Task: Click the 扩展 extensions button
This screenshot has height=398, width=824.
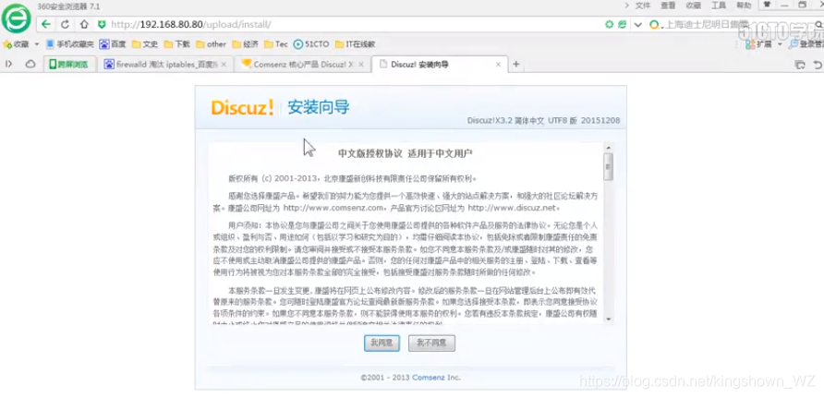Action: pos(758,44)
